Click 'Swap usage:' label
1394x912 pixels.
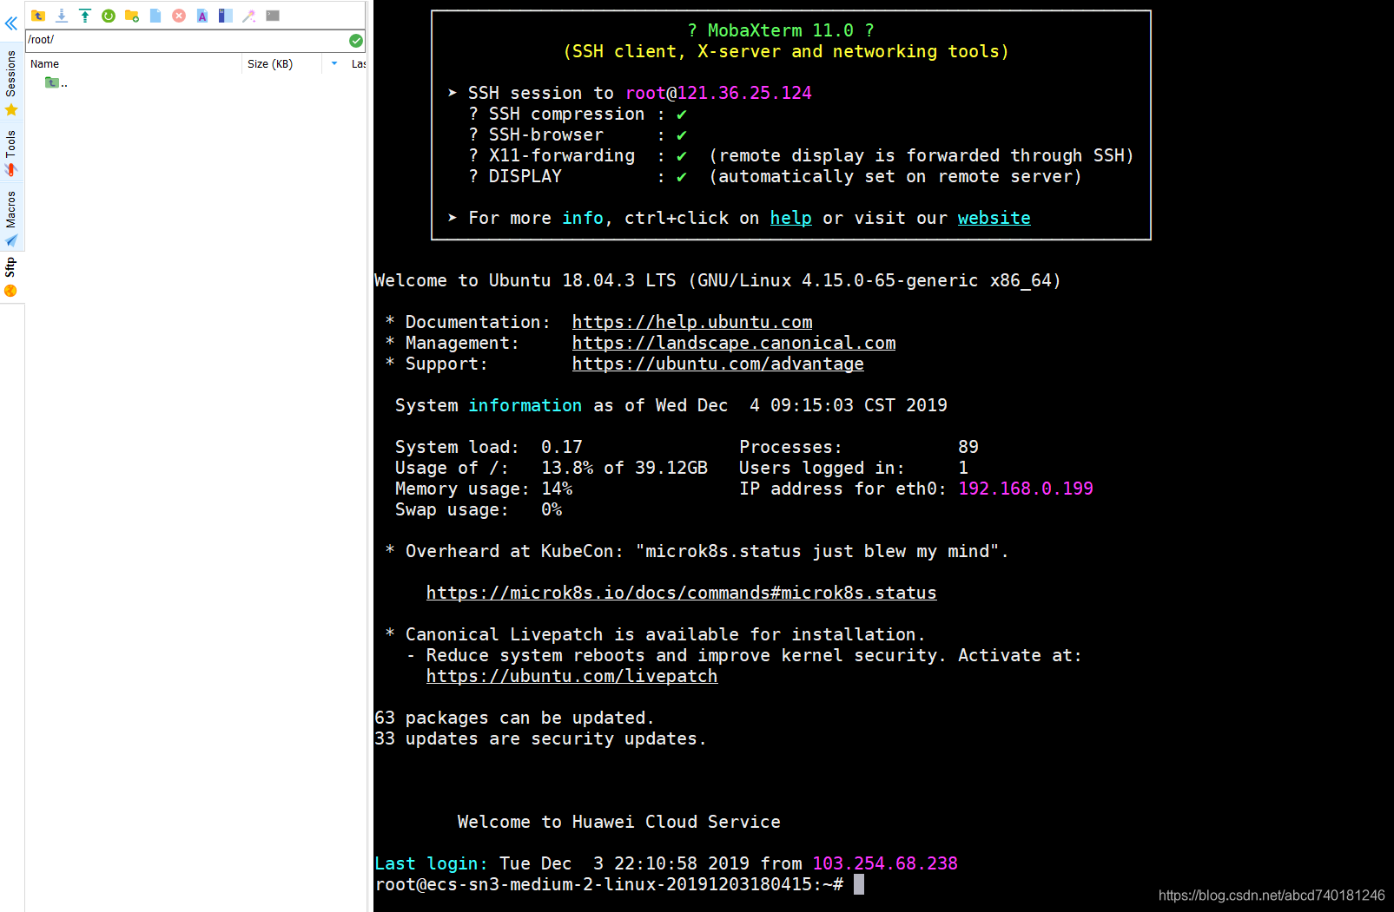pos(452,509)
